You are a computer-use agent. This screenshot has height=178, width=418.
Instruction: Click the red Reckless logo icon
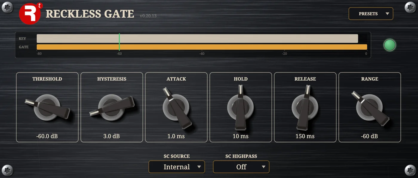[30, 14]
